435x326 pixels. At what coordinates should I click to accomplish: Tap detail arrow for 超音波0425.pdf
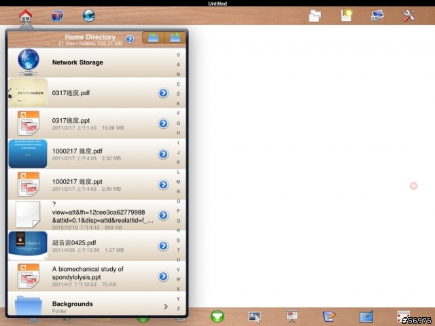163,245
